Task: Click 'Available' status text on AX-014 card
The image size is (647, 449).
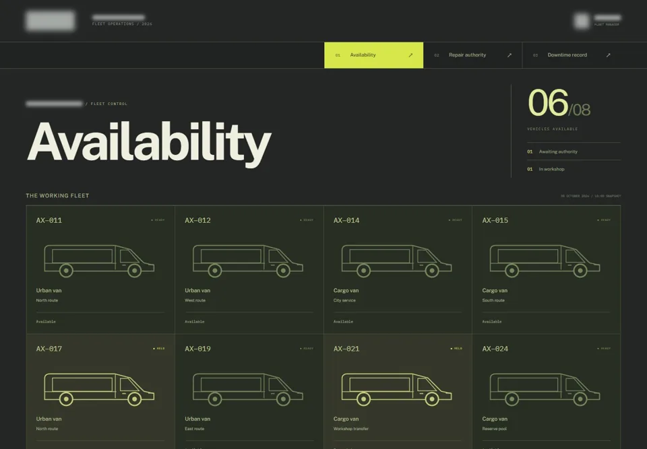Action: pos(343,322)
